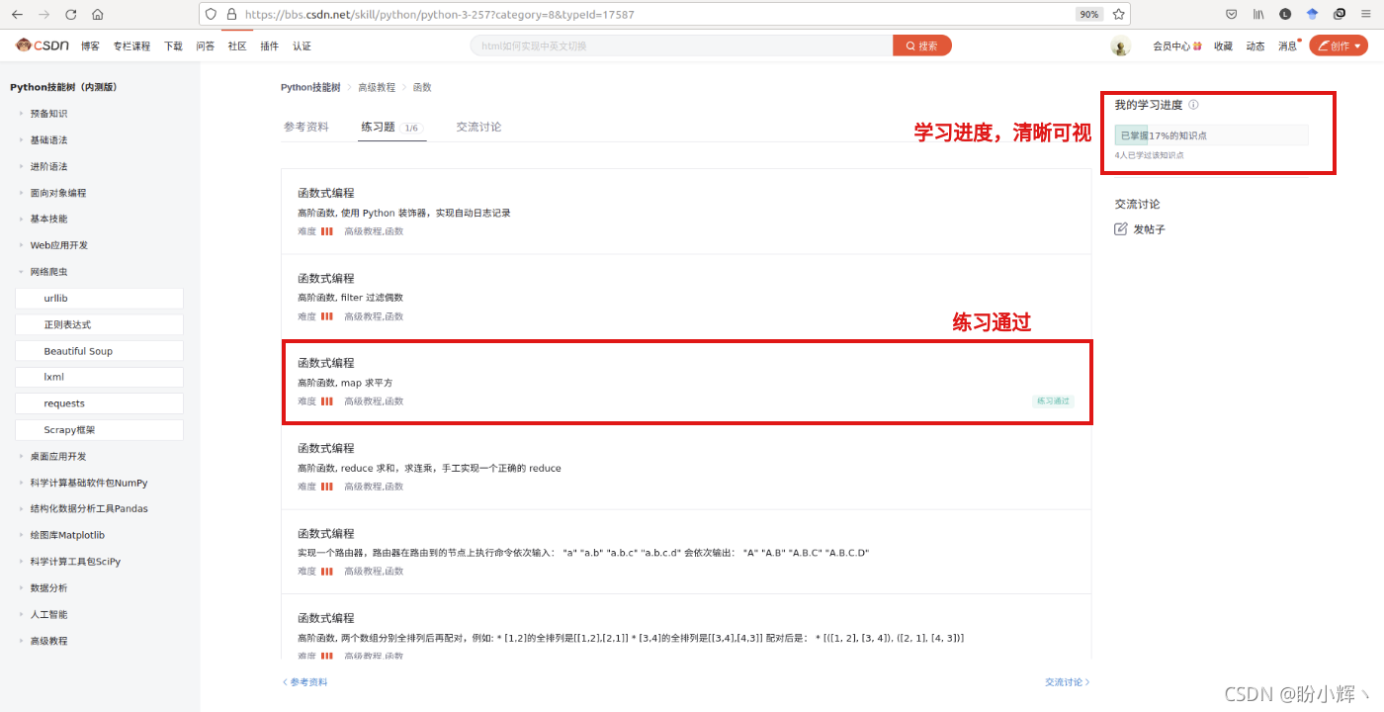This screenshot has width=1384, height=712.
Task: Open the 插件 nav menu
Action: (x=269, y=46)
